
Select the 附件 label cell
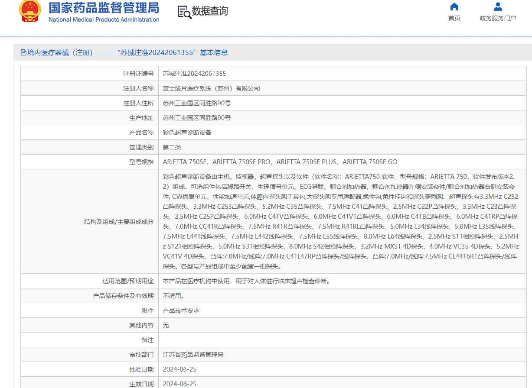pos(89,311)
